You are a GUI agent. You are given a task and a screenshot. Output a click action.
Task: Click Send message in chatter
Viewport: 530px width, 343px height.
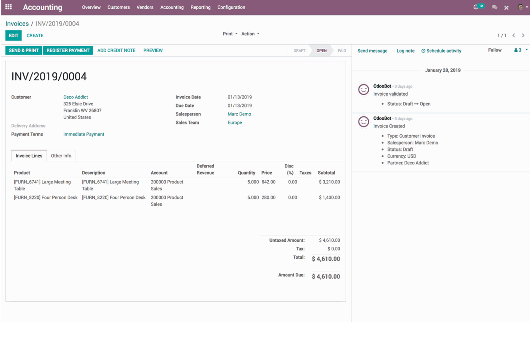pyautogui.click(x=372, y=51)
